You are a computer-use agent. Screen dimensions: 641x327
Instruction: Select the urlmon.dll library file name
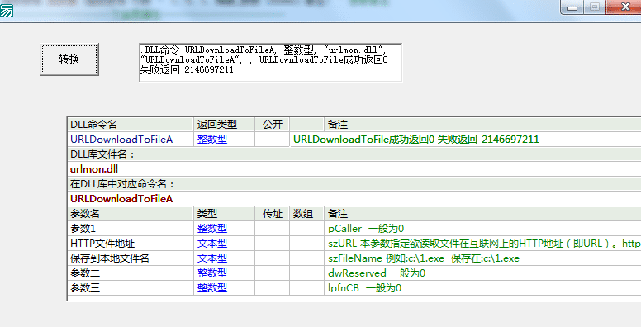click(94, 169)
